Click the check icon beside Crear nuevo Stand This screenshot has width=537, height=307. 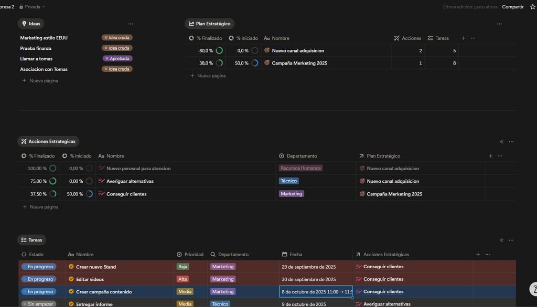71,267
